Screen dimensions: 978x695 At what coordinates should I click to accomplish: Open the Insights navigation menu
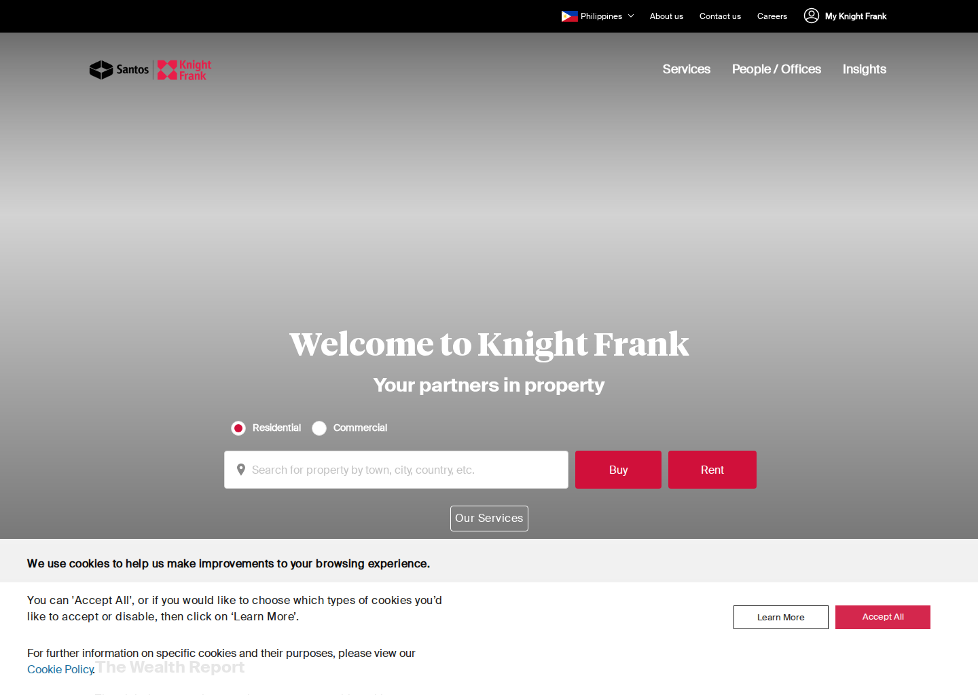[865, 69]
